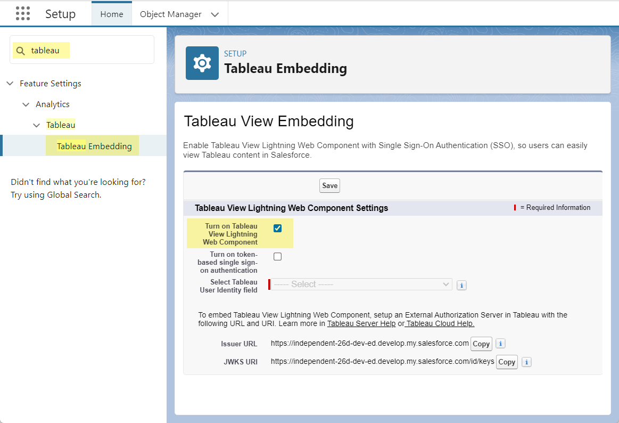619x423 pixels.
Task: Click info icon next to User Identity field
Action: [x=461, y=285]
